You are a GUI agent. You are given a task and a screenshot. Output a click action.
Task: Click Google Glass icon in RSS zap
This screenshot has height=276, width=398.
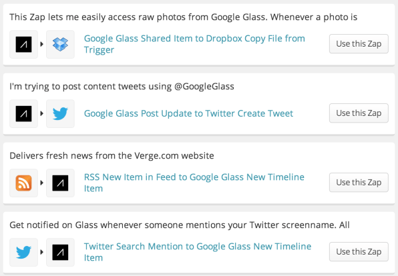pos(60,183)
